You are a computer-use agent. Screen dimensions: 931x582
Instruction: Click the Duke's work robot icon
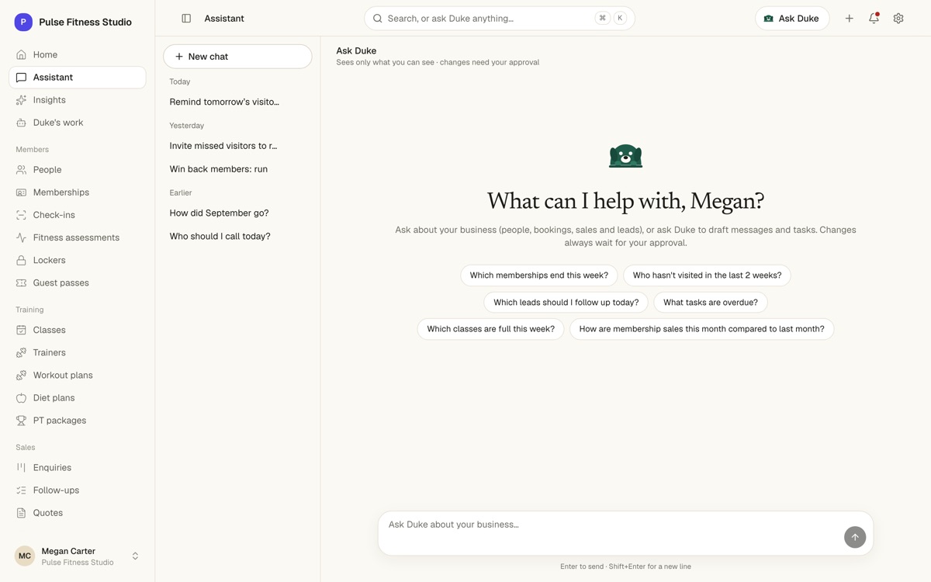click(21, 123)
